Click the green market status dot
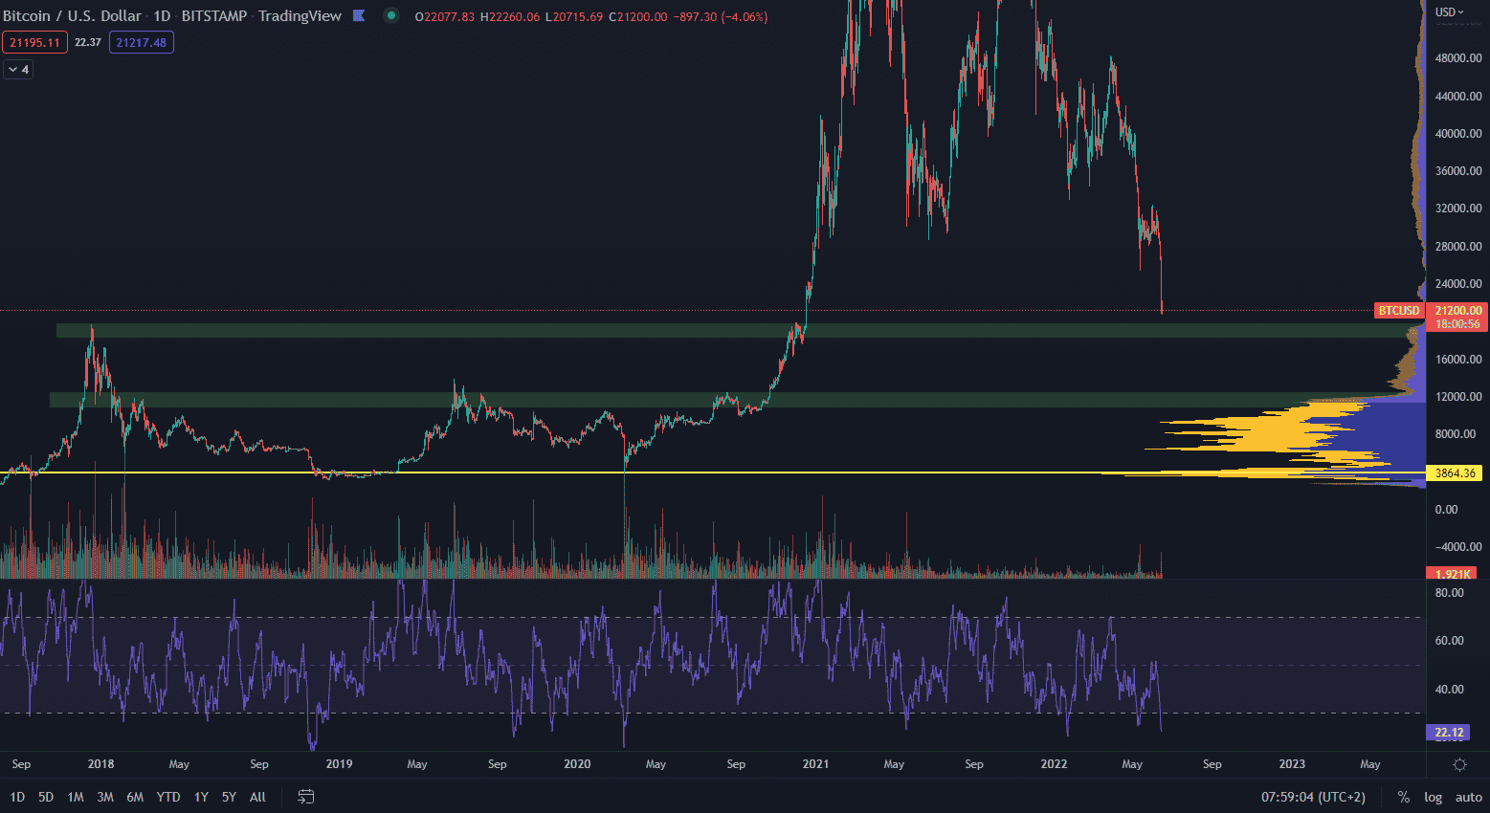The image size is (1490, 813). (x=390, y=16)
